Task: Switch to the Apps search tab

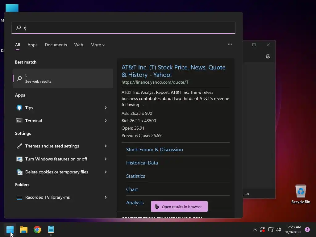Action: pos(32,45)
